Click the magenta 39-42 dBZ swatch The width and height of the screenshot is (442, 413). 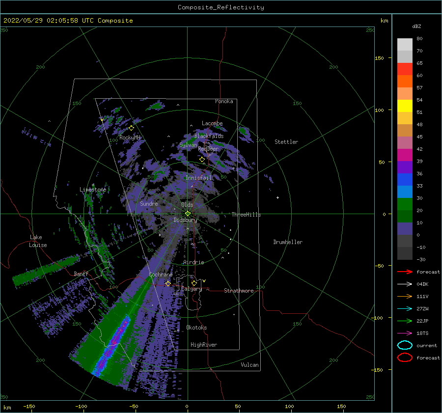tap(405, 155)
